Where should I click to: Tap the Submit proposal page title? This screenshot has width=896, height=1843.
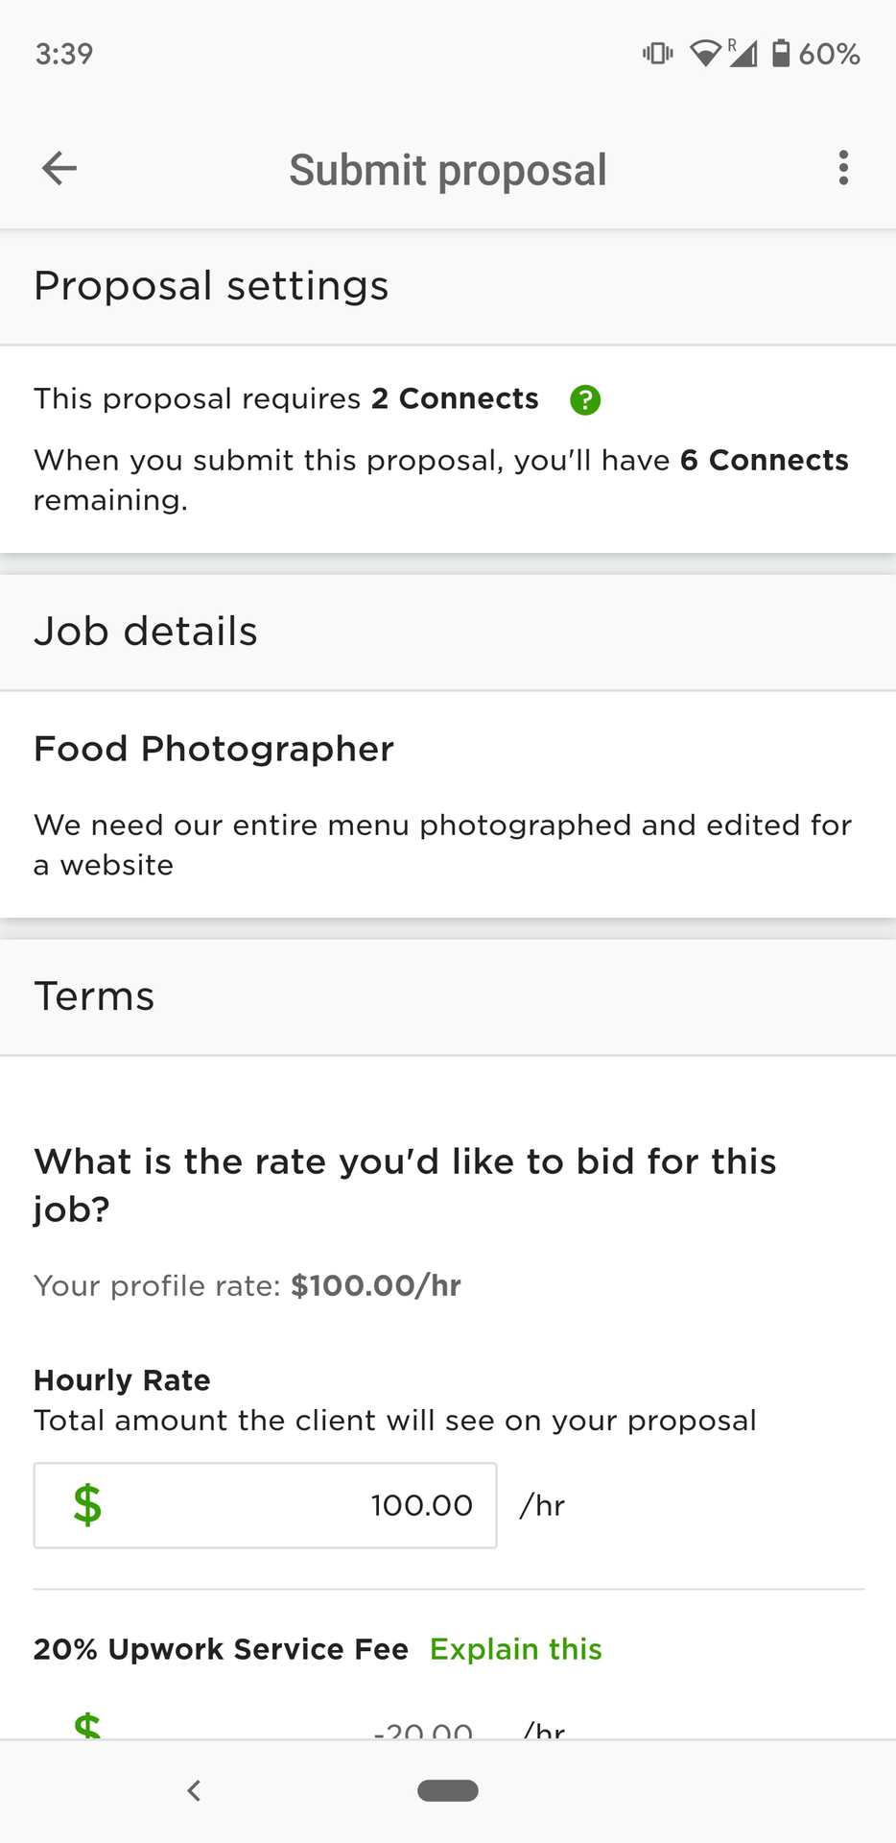(448, 170)
